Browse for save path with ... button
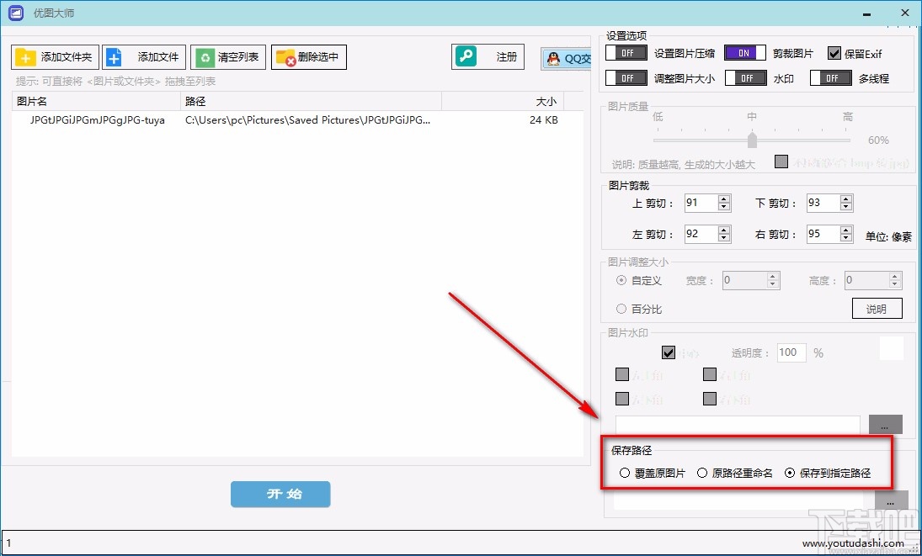The width and height of the screenshot is (922, 556). click(x=892, y=500)
